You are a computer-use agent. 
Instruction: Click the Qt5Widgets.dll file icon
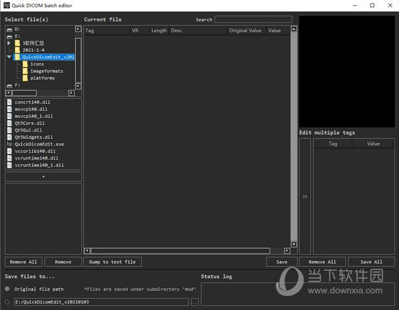[9, 137]
